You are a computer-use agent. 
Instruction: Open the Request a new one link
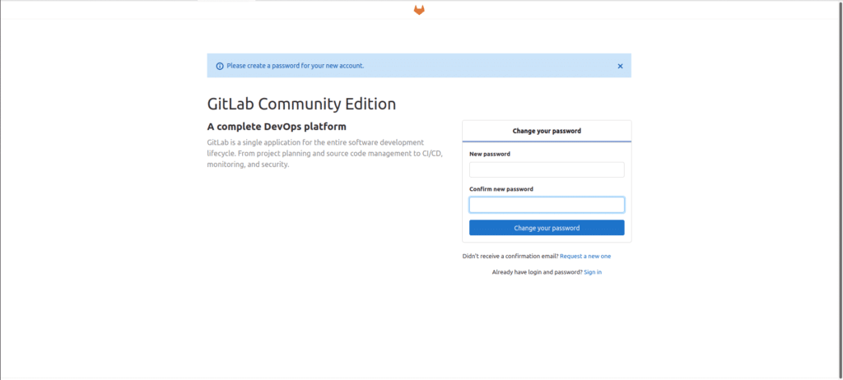pos(585,257)
